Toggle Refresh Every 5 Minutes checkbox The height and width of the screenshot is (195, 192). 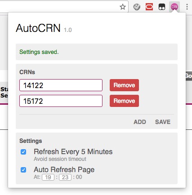(x=23, y=152)
